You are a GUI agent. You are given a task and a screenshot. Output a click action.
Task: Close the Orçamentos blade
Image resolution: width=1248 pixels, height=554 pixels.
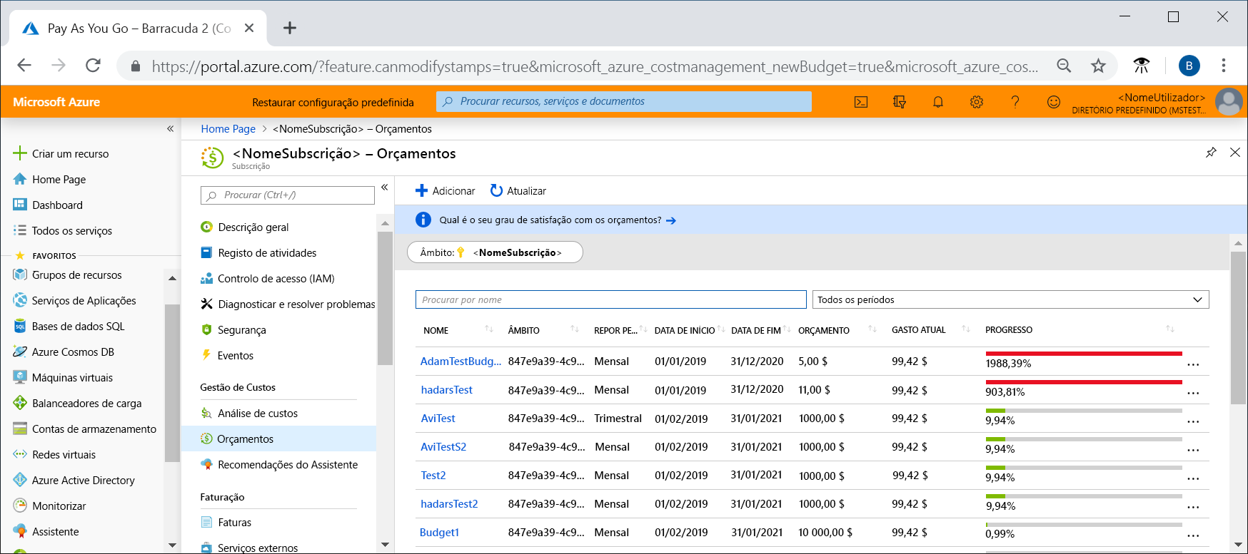pos(1235,153)
